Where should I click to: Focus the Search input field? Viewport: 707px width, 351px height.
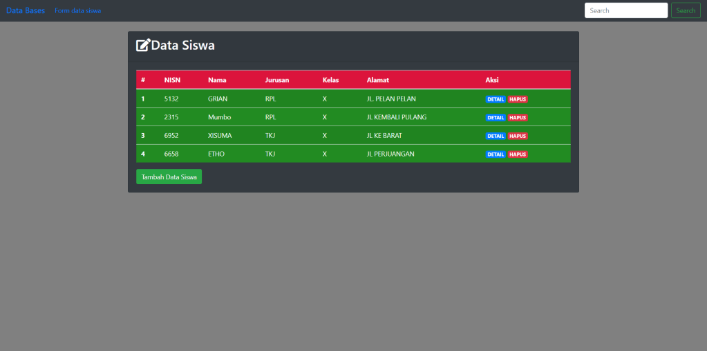pos(625,10)
